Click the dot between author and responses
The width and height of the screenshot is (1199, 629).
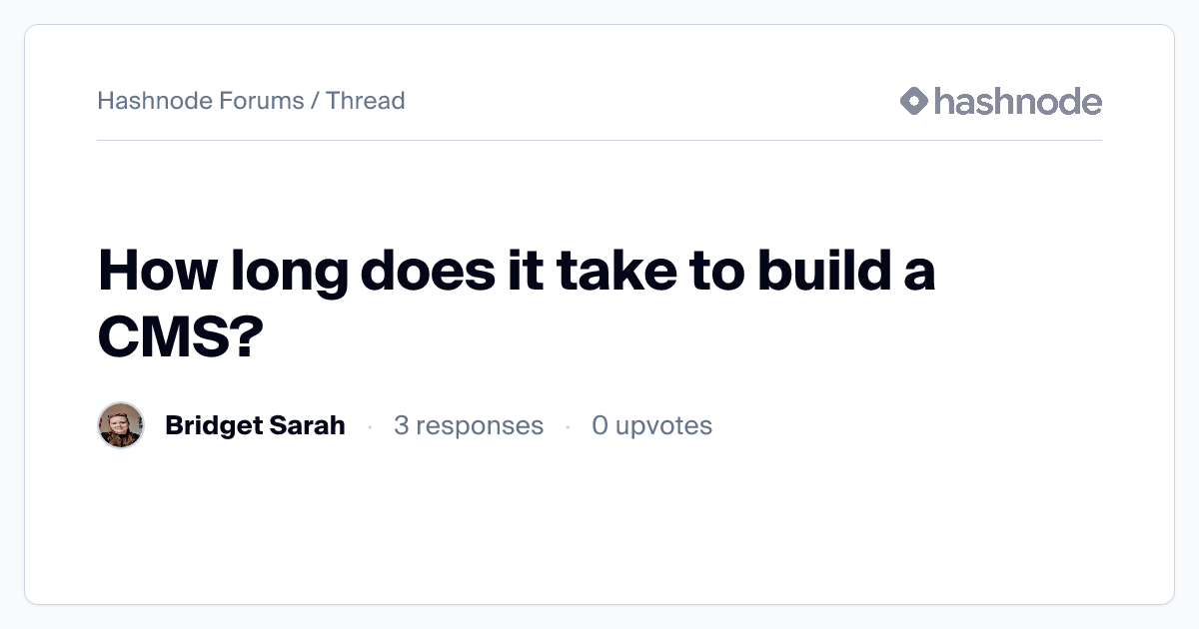pyautogui.click(x=370, y=426)
